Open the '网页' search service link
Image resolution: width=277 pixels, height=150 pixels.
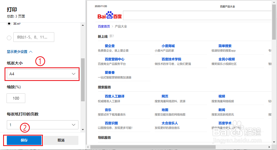point(165,96)
